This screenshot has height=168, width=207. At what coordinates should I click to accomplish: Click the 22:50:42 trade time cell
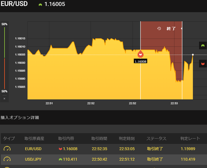click(100, 159)
